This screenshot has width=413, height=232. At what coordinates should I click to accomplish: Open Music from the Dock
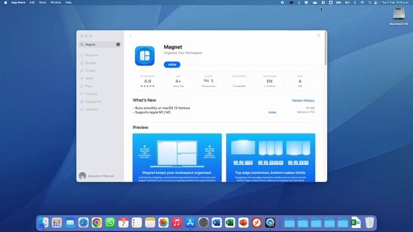tap(177, 223)
